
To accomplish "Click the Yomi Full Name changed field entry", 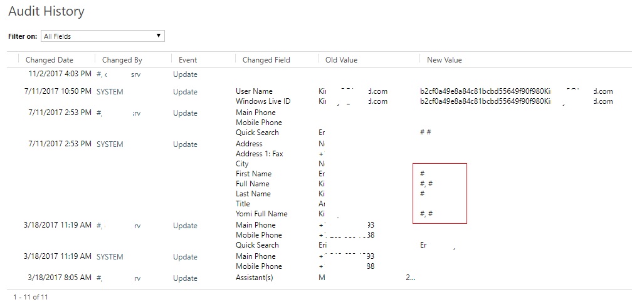I will (261, 214).
